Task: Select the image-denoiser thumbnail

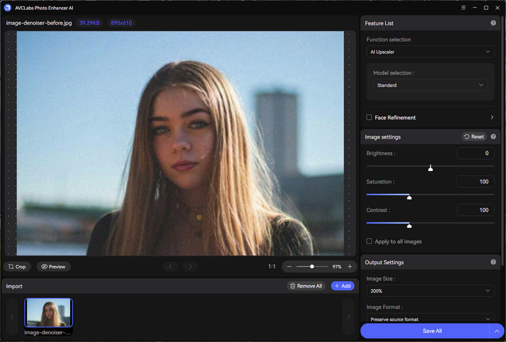Action: [49, 313]
